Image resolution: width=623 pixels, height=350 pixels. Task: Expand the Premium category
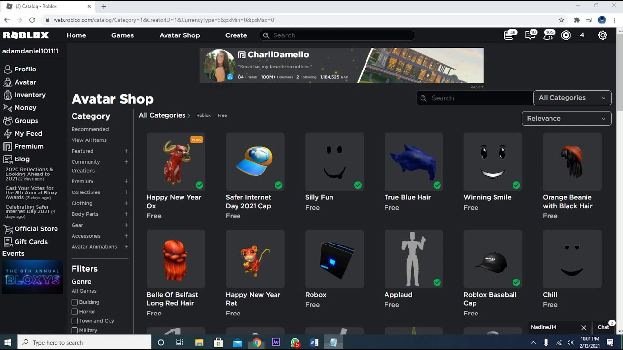click(x=126, y=181)
